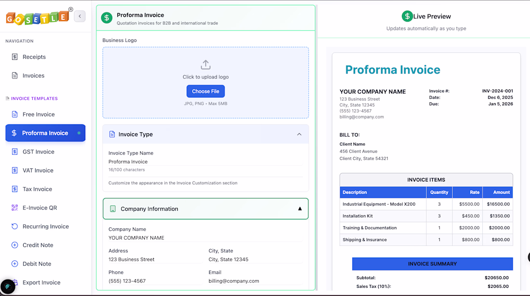Collapse the sidebar with the chevron button

(x=80, y=16)
